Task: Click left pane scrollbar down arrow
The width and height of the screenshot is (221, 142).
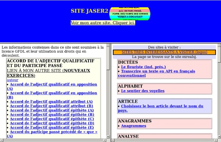Action: coord(108,136)
